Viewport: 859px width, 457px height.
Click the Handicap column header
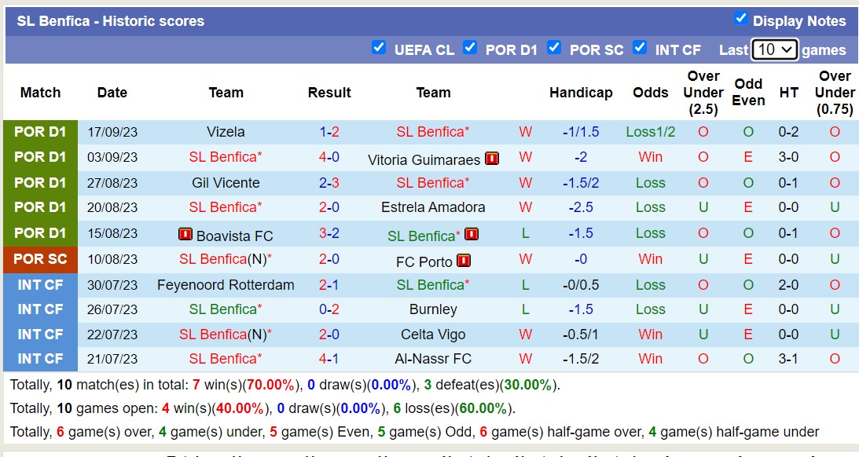581,92
